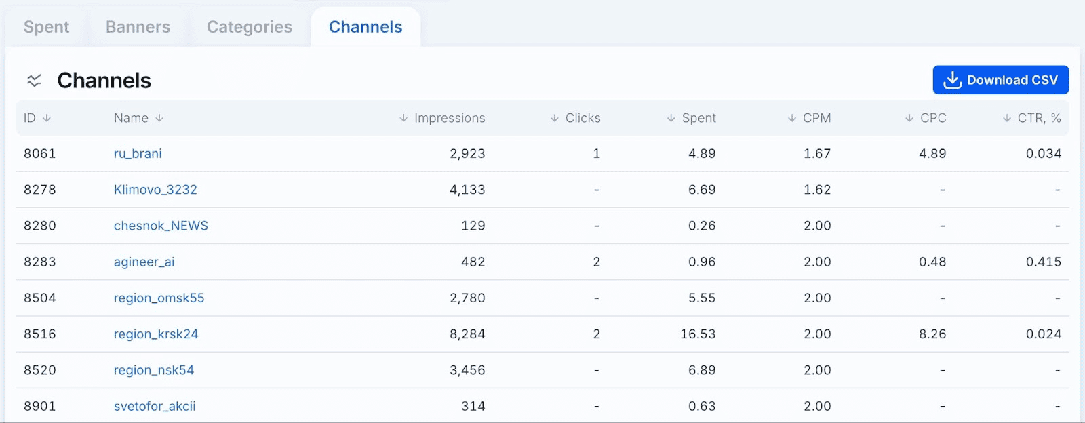
Task: Click the sort arrow beside CPM
Action: (792, 118)
